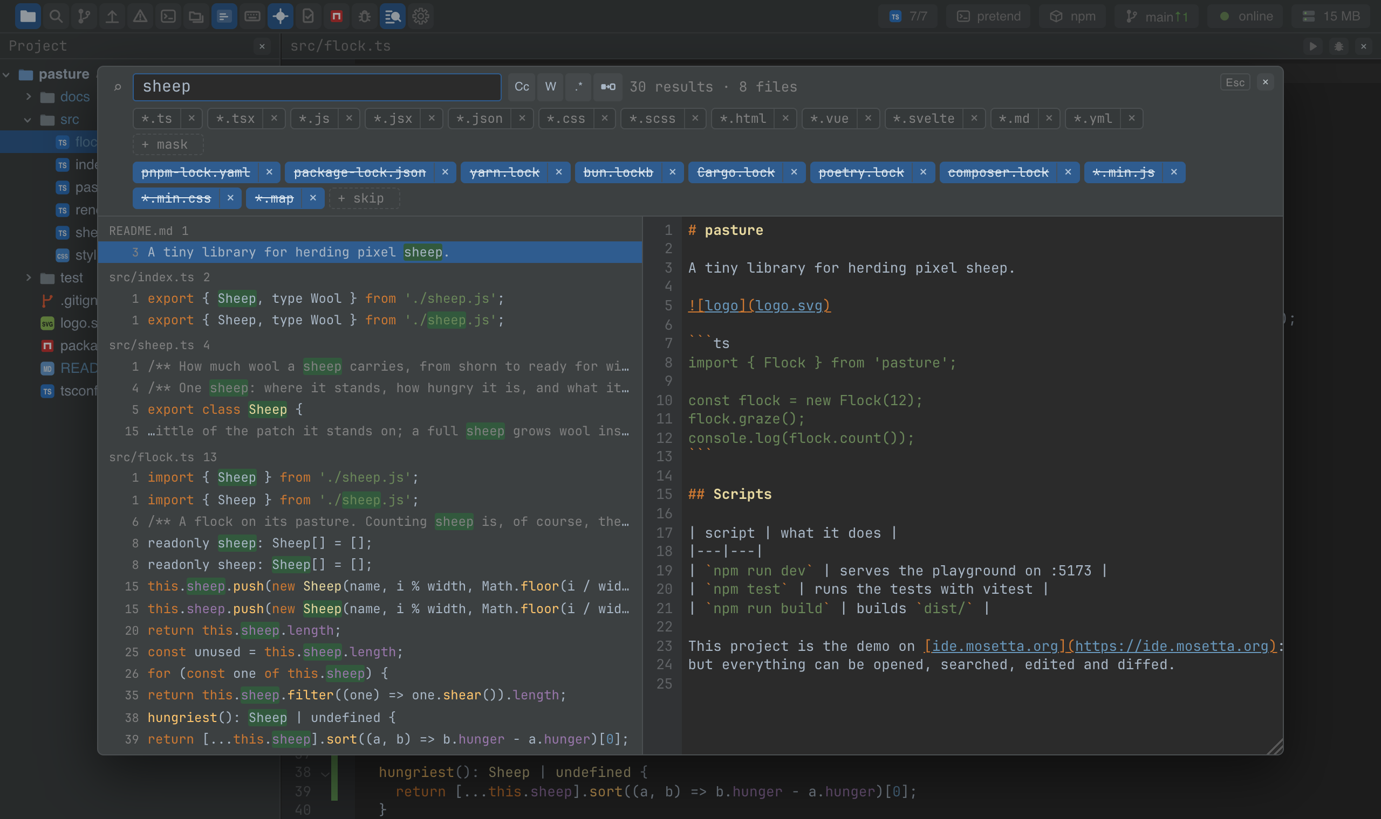Expand the test folder
The height and width of the screenshot is (819, 1381).
point(29,277)
